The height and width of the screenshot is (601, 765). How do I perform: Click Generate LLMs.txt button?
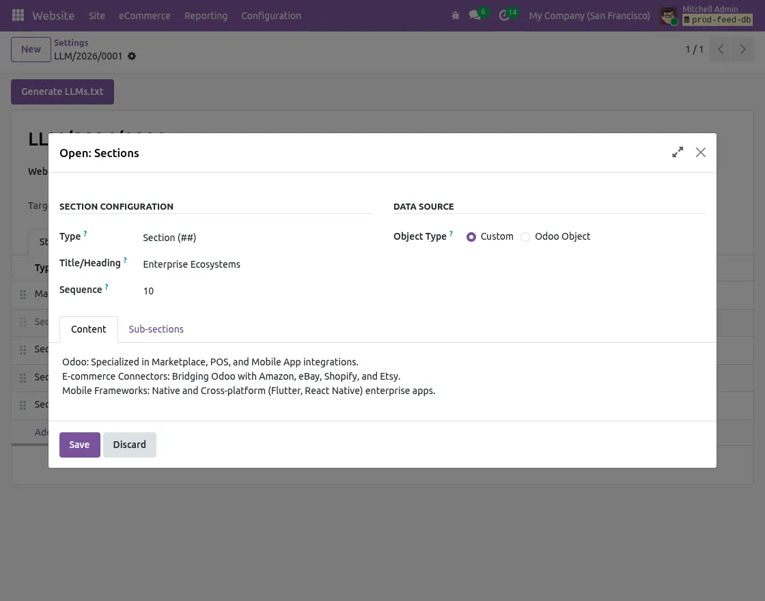click(62, 92)
